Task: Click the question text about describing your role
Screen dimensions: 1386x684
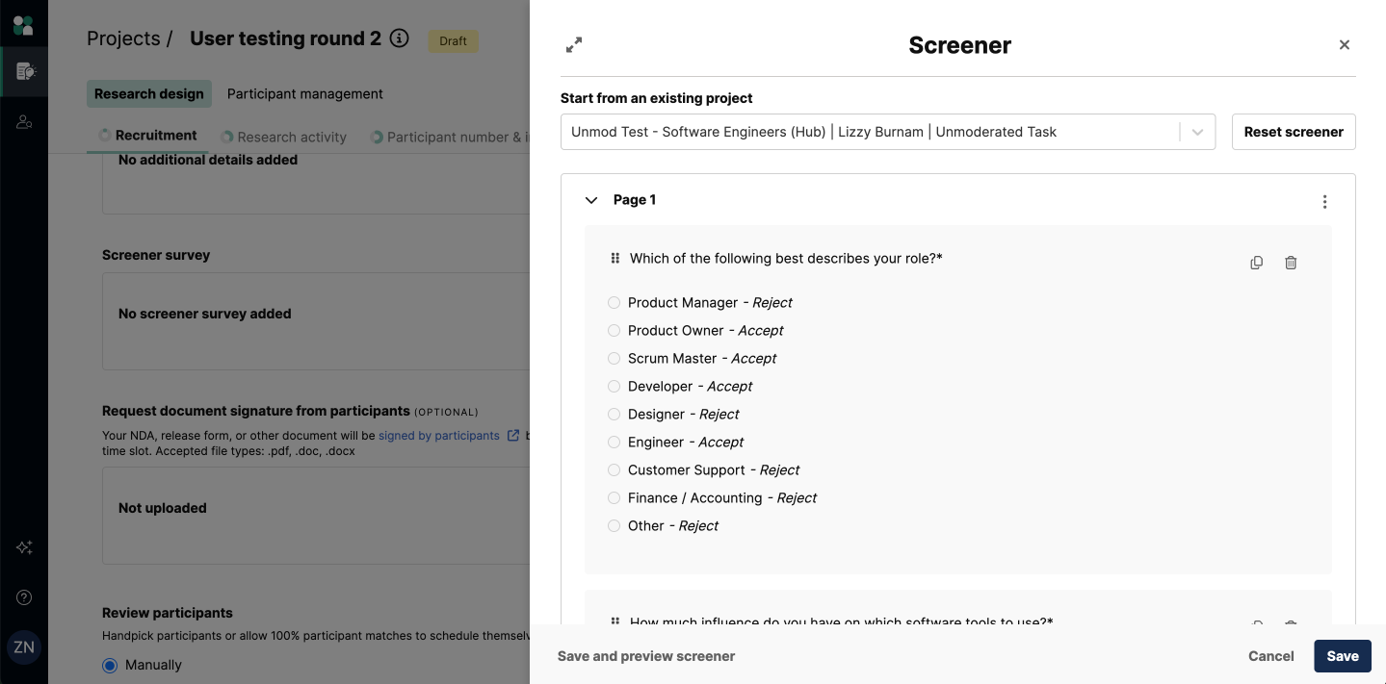Action: pos(786,258)
